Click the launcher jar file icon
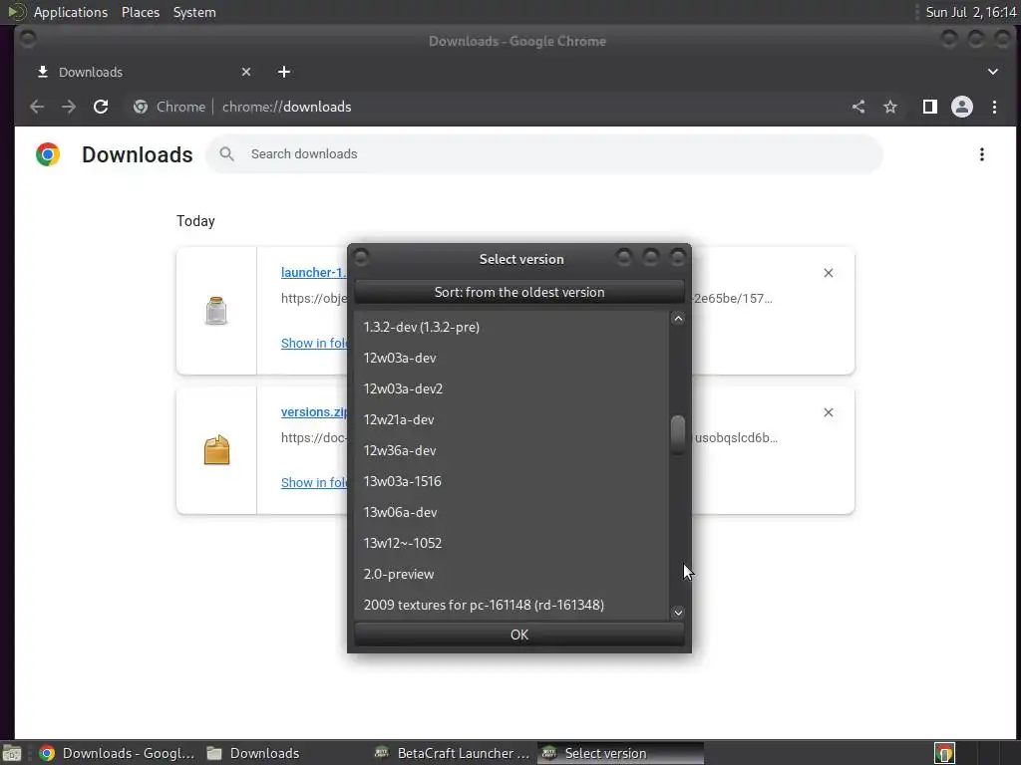 point(216,311)
